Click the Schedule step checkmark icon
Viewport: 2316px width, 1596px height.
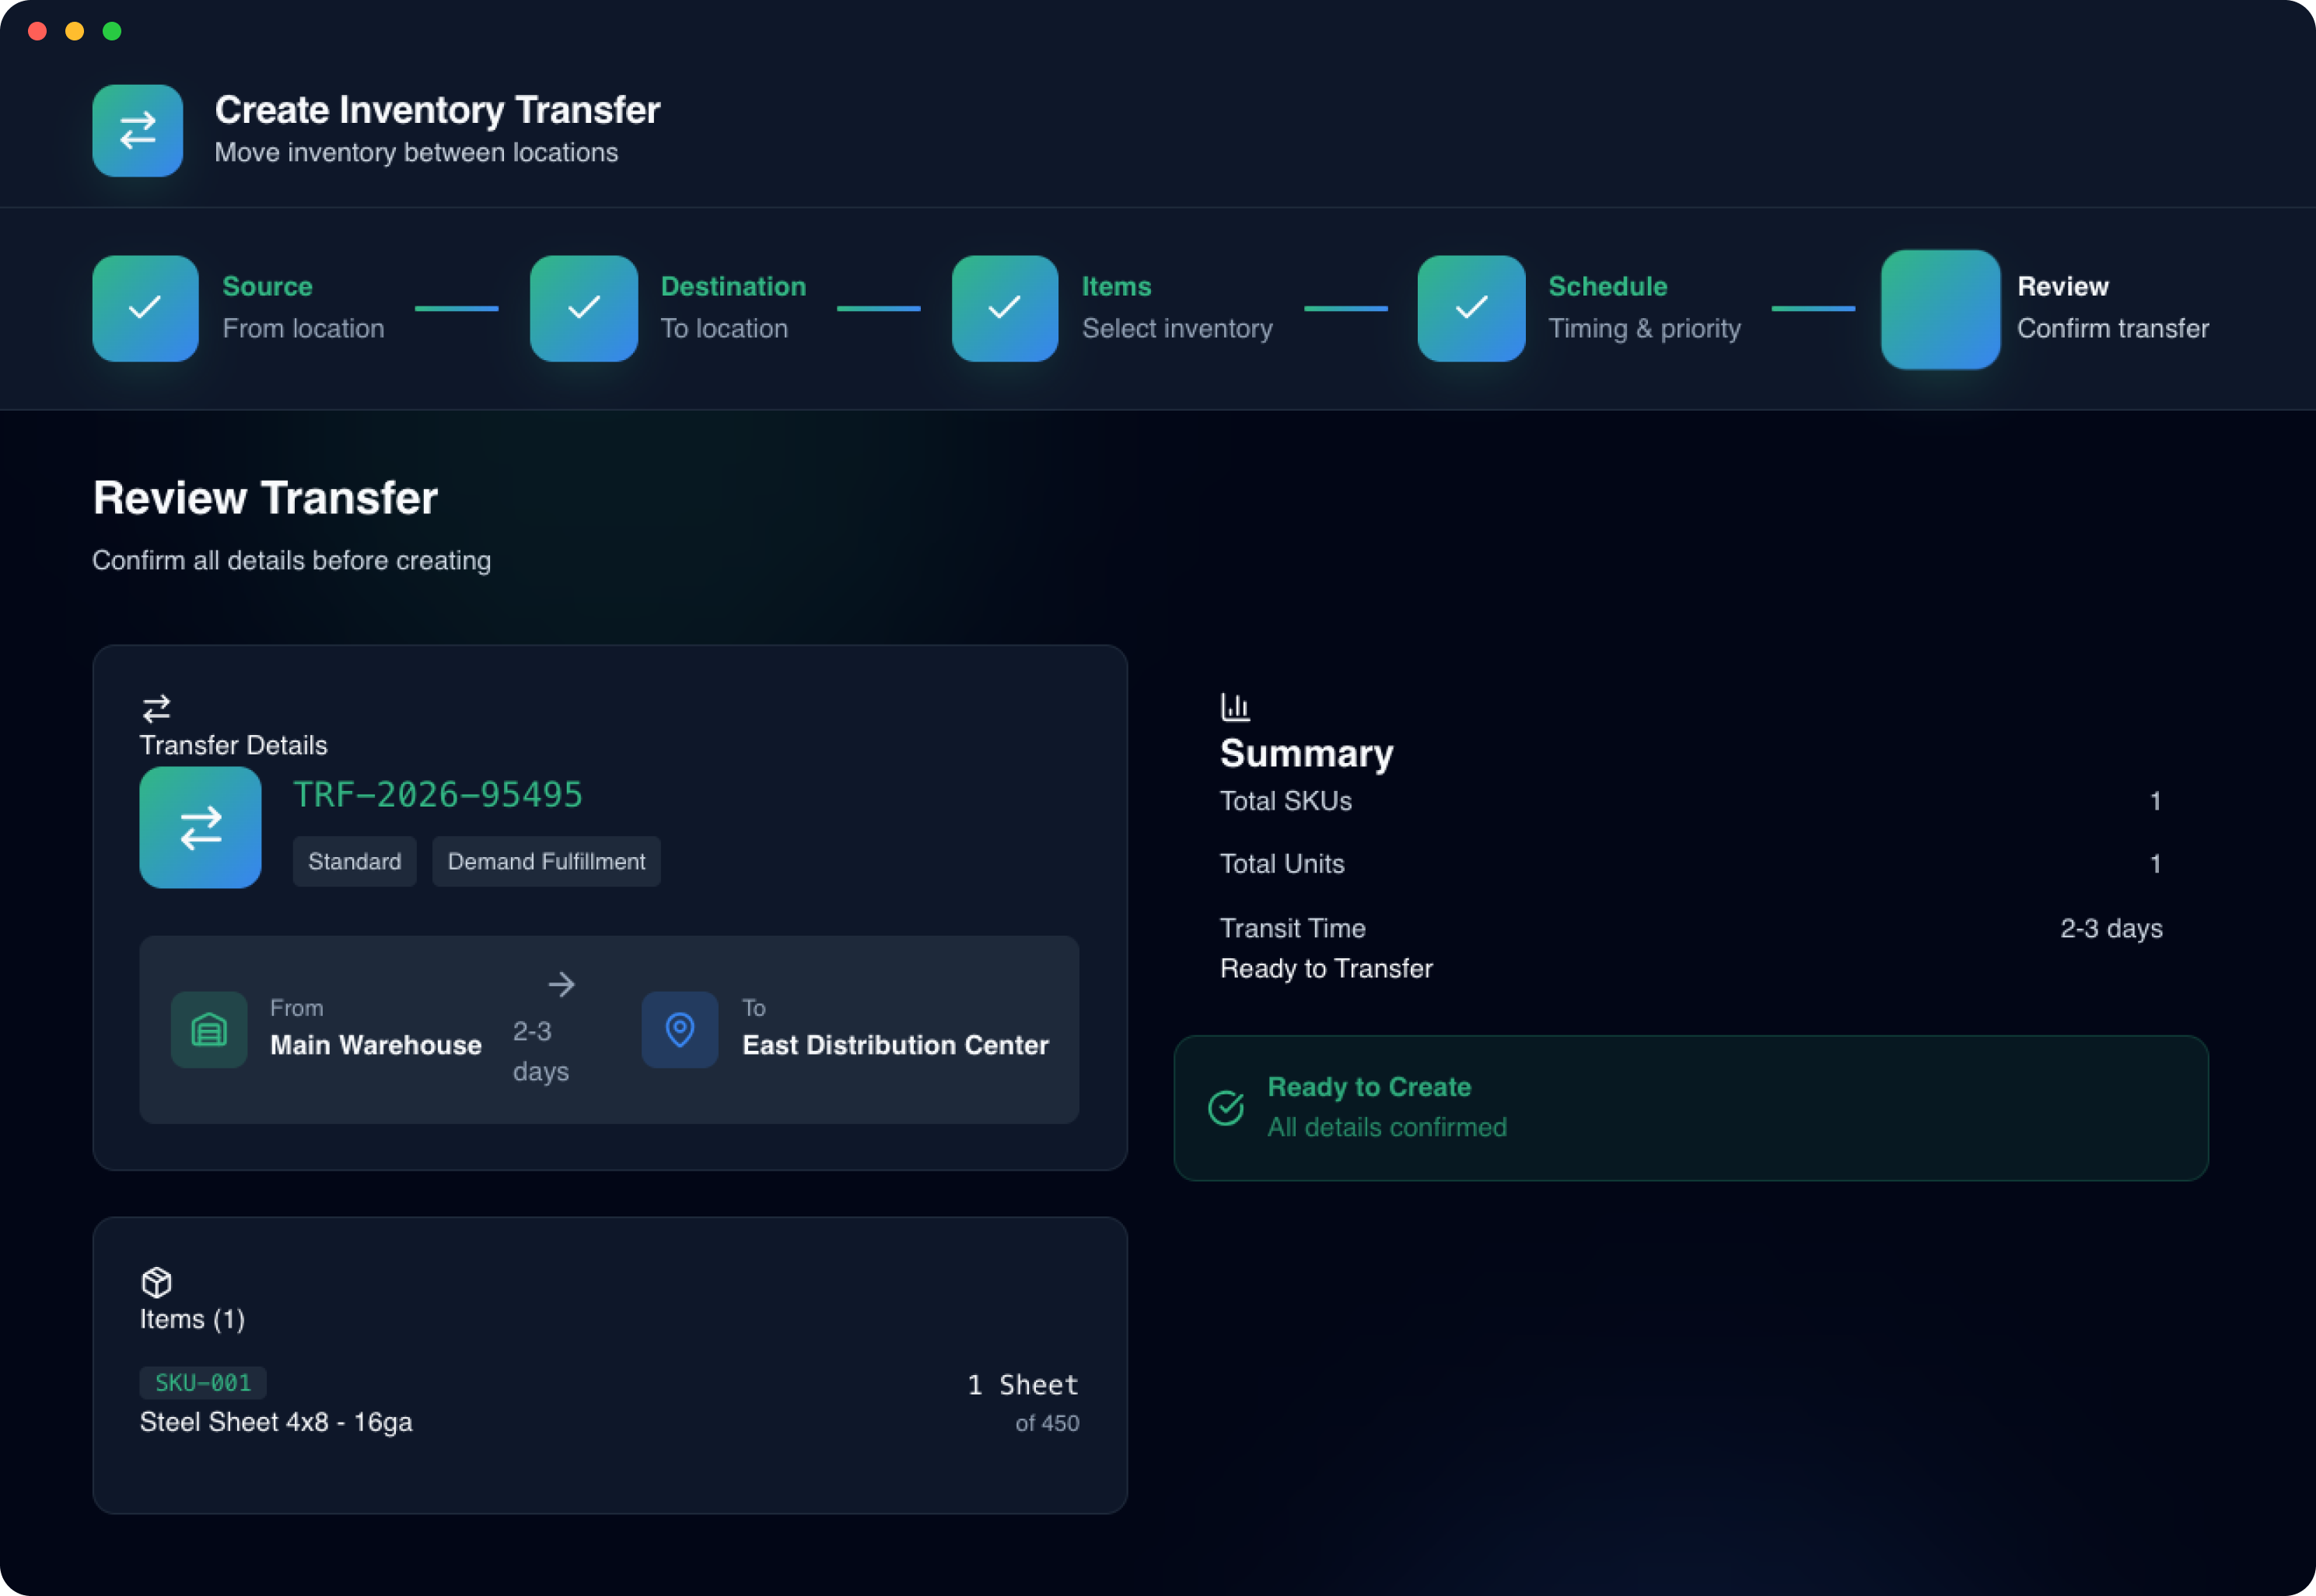[x=1470, y=308]
